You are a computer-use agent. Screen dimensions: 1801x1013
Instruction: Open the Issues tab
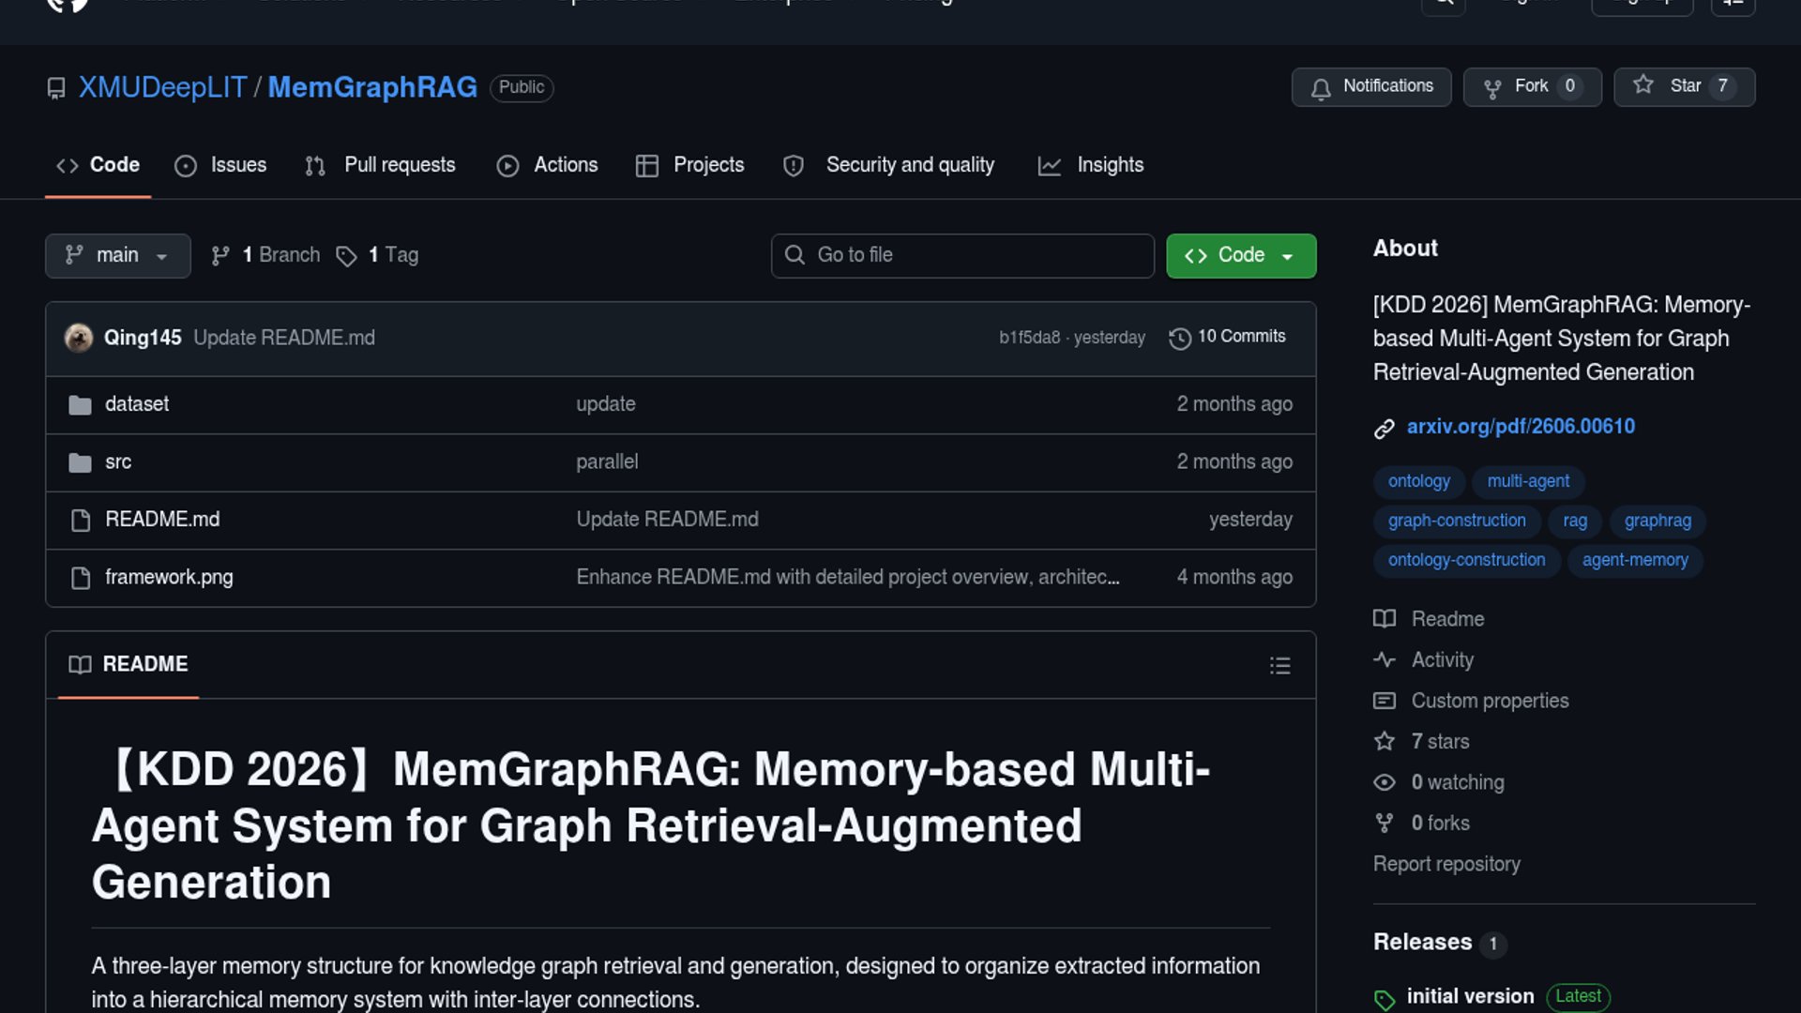[220, 165]
